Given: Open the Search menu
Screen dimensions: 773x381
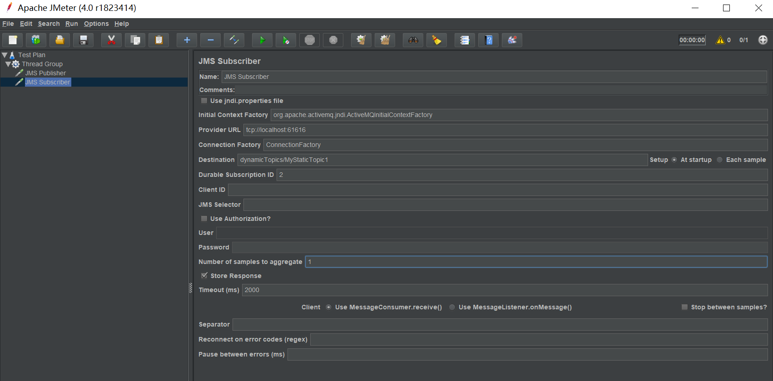Looking at the screenshot, I should pyautogui.click(x=49, y=24).
